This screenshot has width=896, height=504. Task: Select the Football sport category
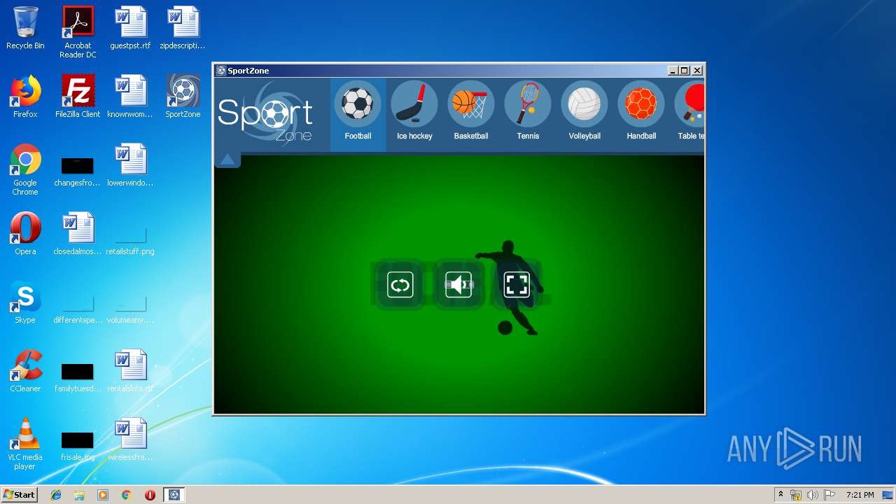coord(358,112)
